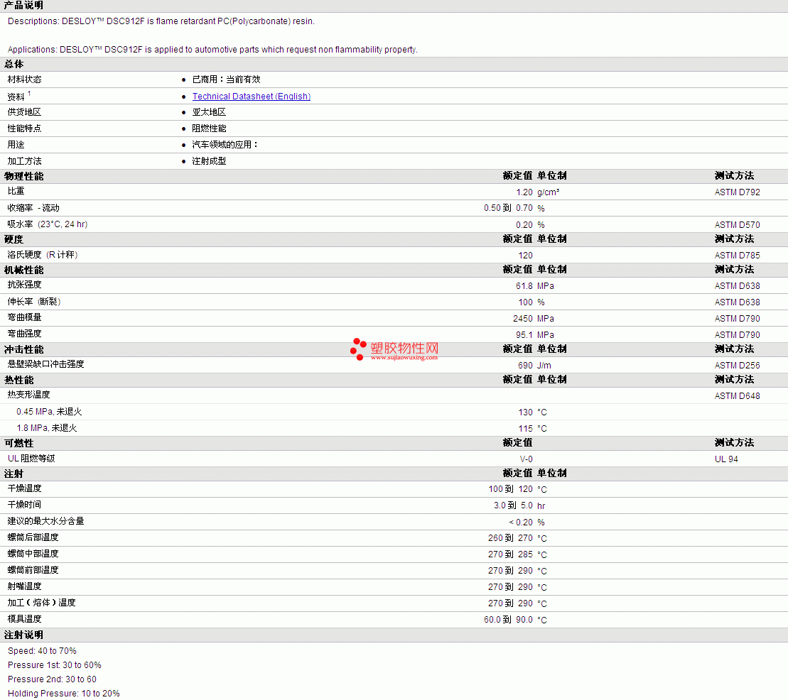
Task: Select the 射嘴温度 row label
Action: coord(25,586)
